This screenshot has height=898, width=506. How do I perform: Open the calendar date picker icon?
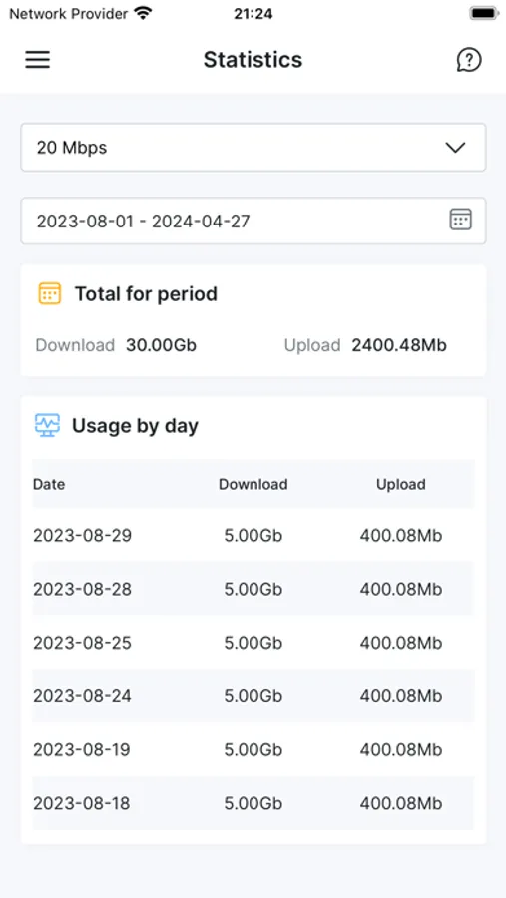[x=461, y=220]
